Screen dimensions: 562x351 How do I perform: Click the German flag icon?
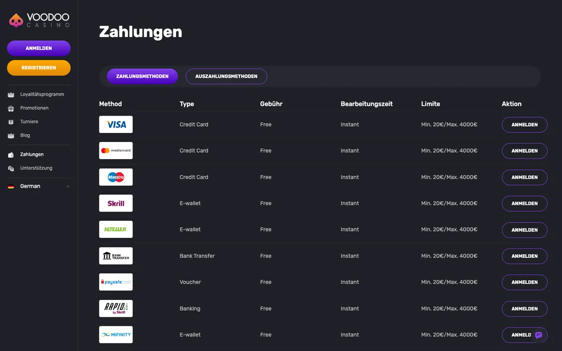(11, 186)
